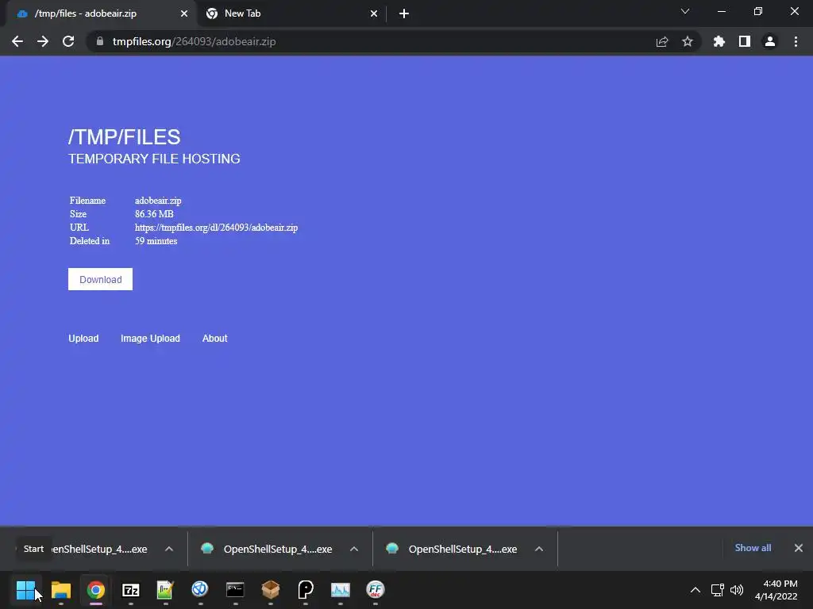Expand options for the middle OpenShellSetup download
Viewport: 813px width, 609px height.
(x=354, y=549)
